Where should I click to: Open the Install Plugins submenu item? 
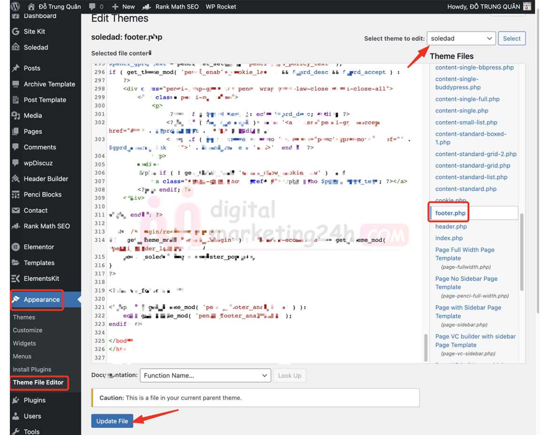[x=32, y=369]
